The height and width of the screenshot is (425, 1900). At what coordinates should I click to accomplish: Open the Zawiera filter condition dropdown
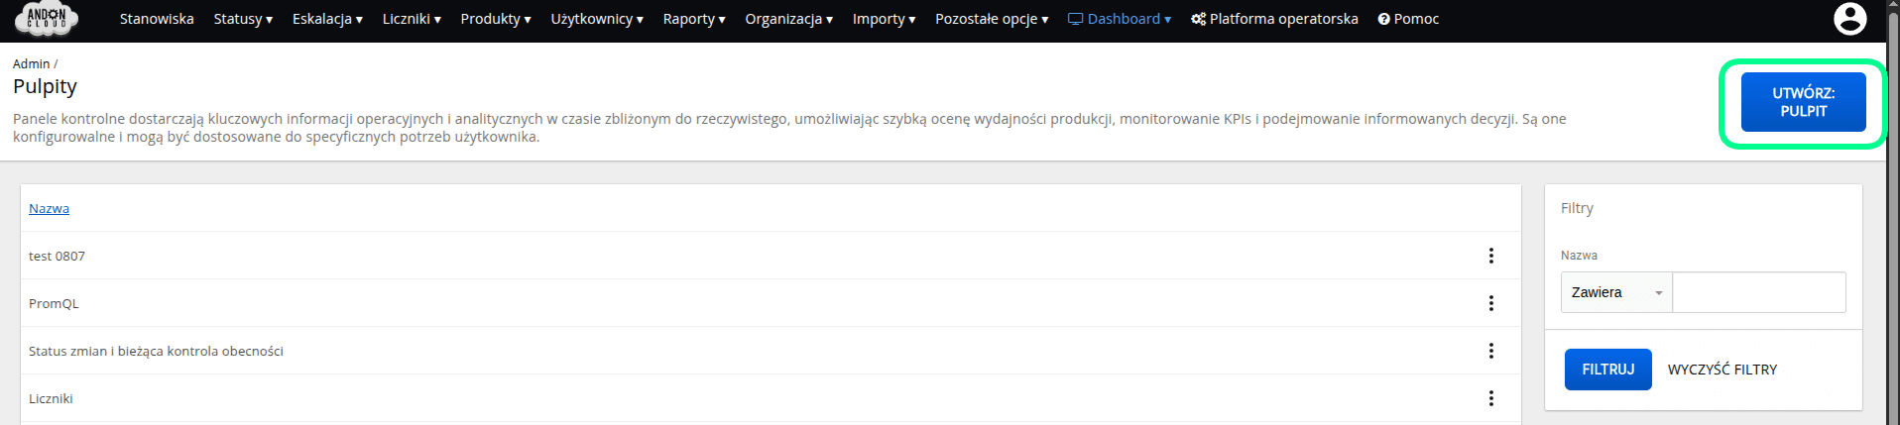pos(1616,292)
